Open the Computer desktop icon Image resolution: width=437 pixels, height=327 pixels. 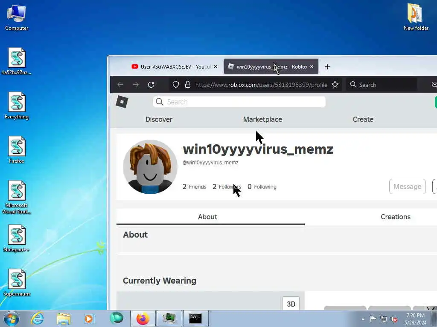17,17
